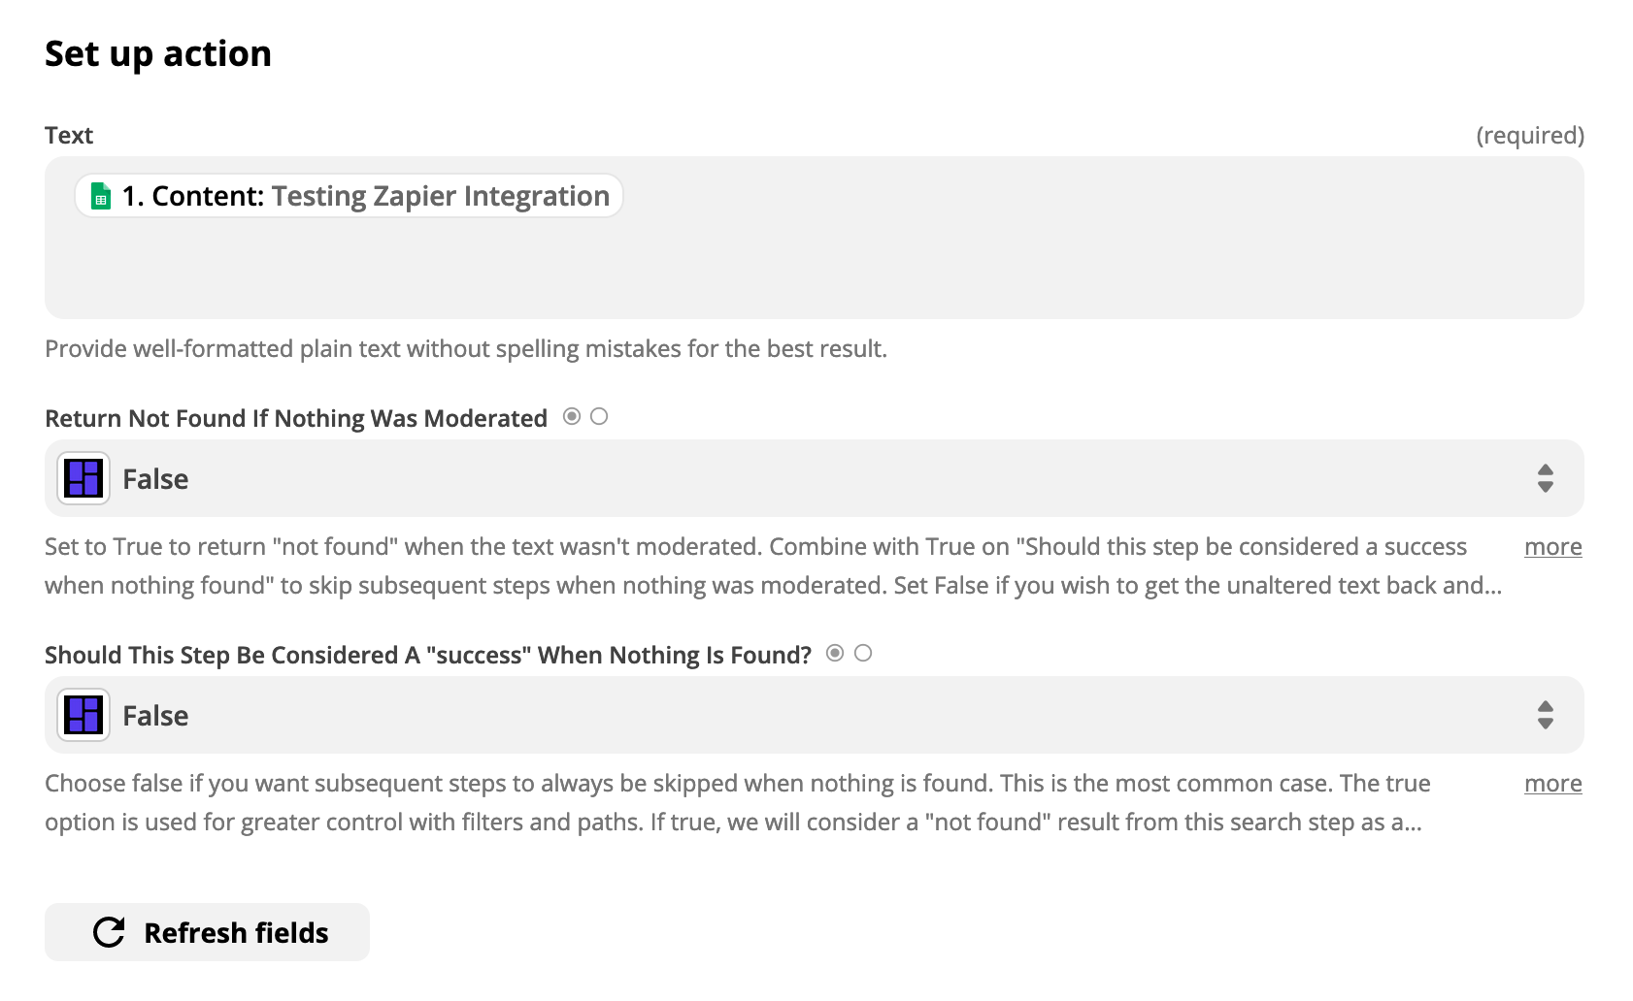The width and height of the screenshot is (1633, 1001).
Task: Click the Google Sheets icon in Content pill
Action: pos(101,196)
